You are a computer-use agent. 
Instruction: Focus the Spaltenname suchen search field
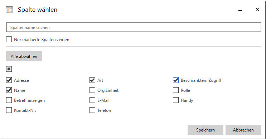134,27
